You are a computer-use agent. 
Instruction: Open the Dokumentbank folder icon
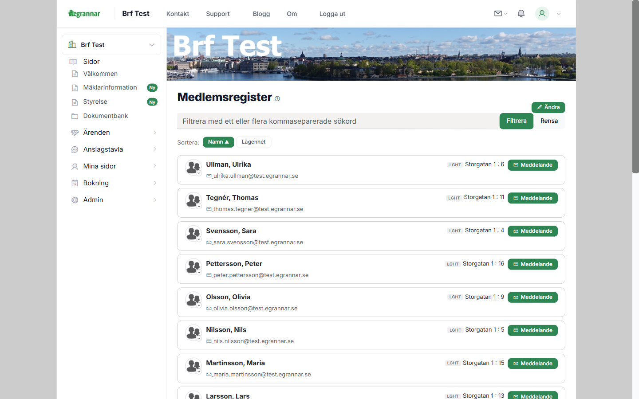pos(75,116)
